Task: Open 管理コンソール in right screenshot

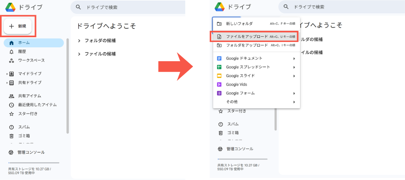Action: pos(240,149)
